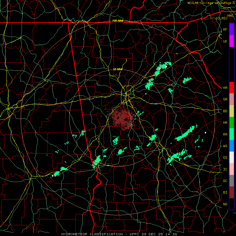Click the blue WS legend swatch
The height and width of the screenshot is (236, 236).
coord(232,146)
